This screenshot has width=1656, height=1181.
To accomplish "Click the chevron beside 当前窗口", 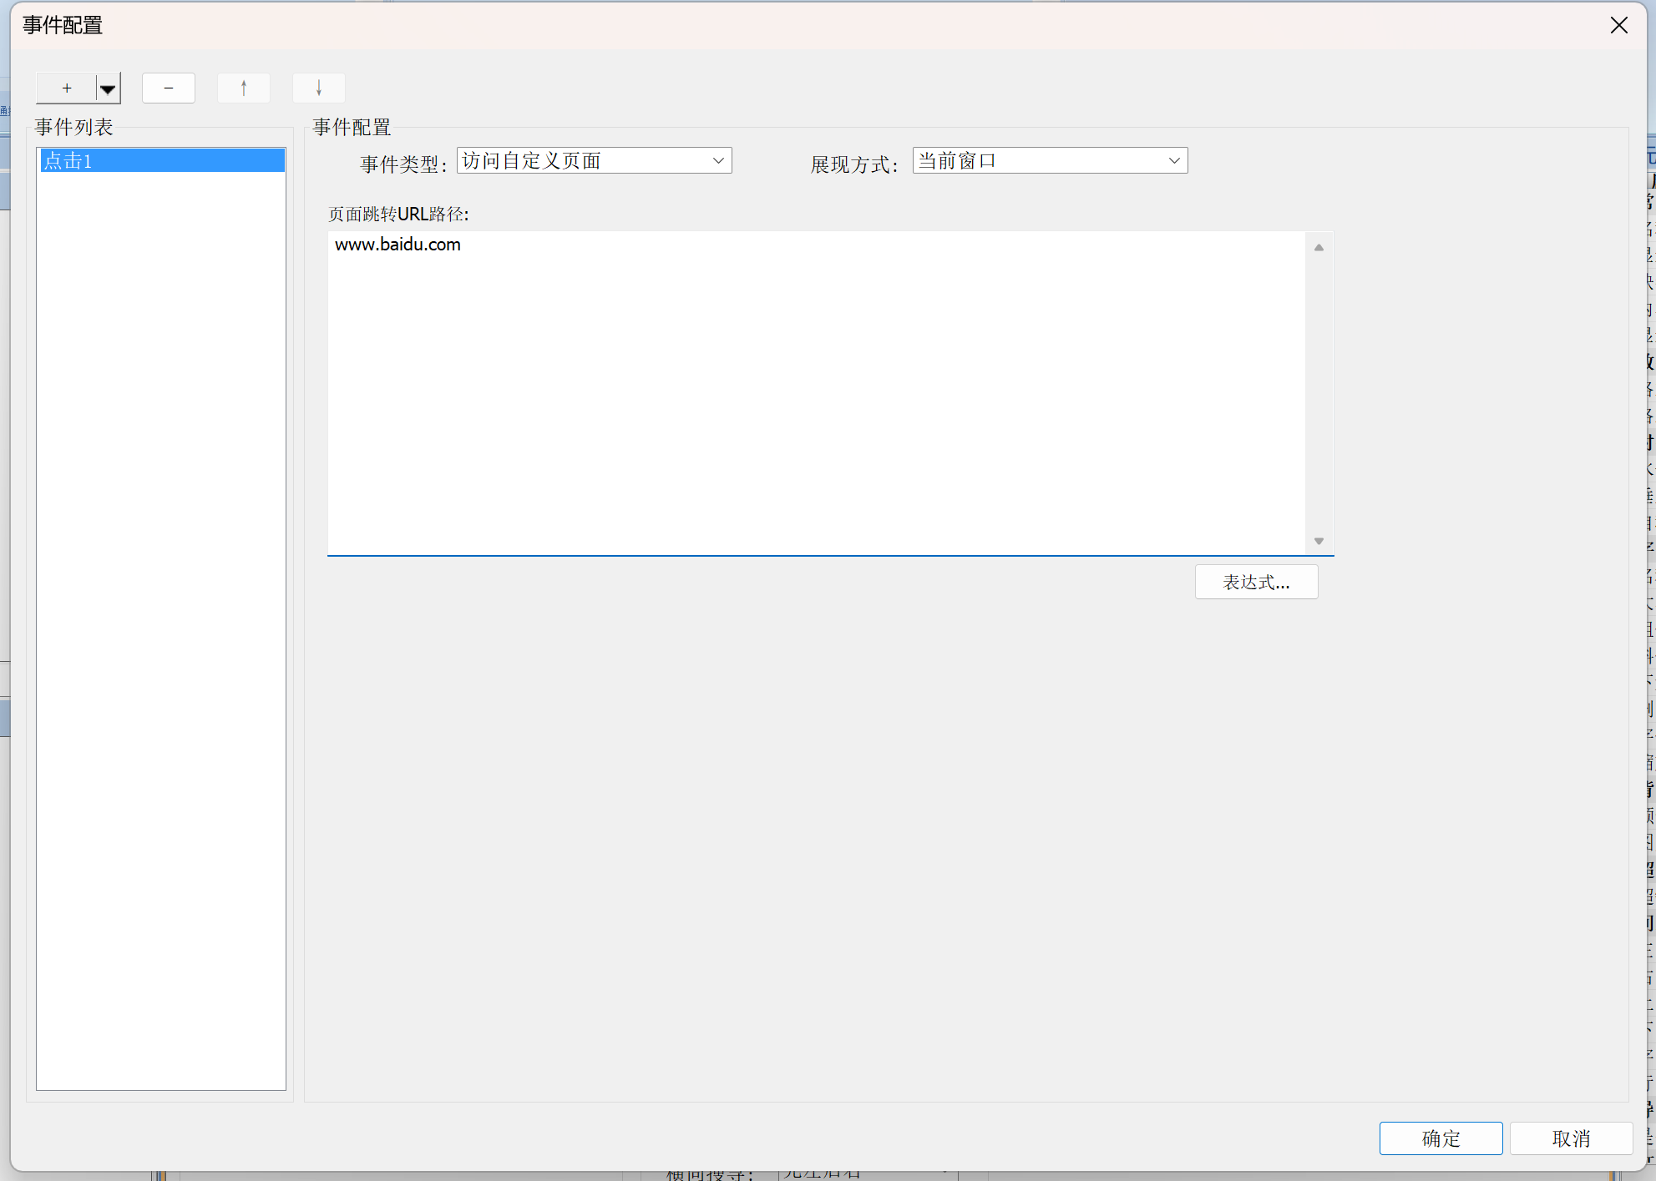I will coord(1174,160).
